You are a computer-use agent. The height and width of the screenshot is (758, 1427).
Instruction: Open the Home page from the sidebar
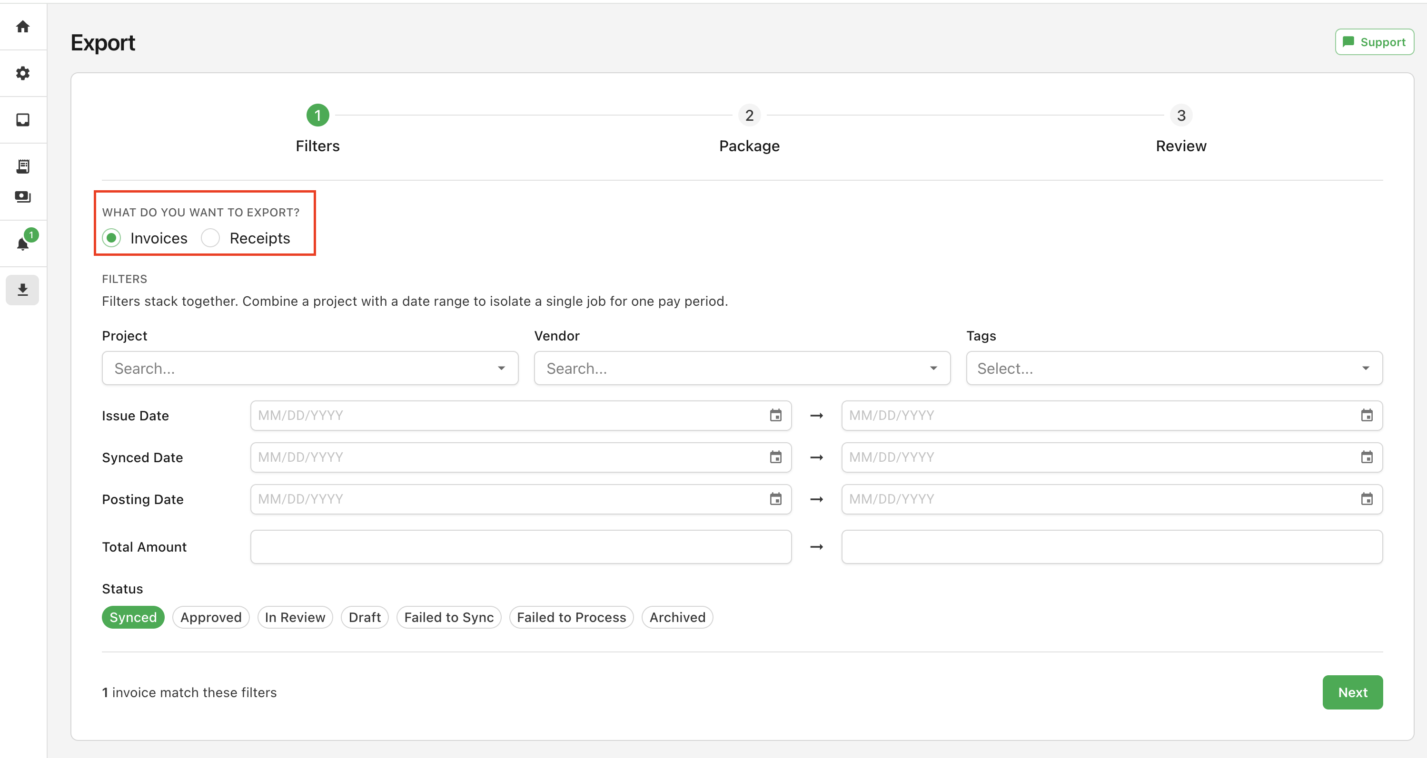click(23, 27)
